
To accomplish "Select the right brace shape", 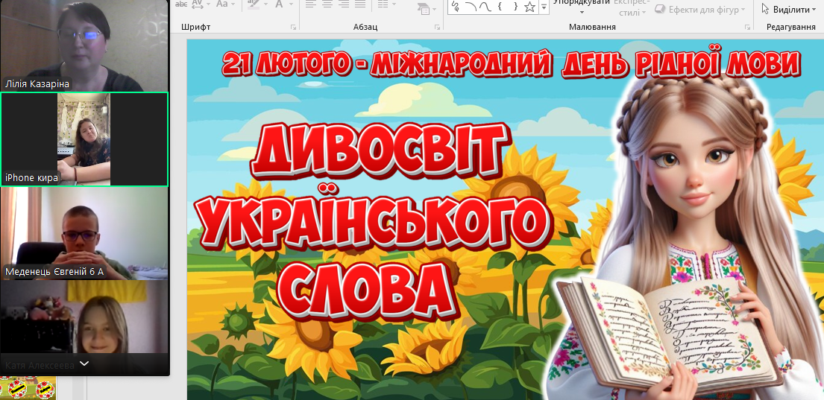I will coord(515,6).
